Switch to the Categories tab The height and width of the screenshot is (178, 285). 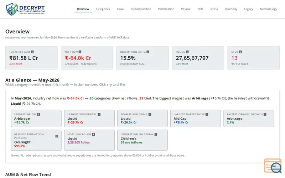coord(103,9)
